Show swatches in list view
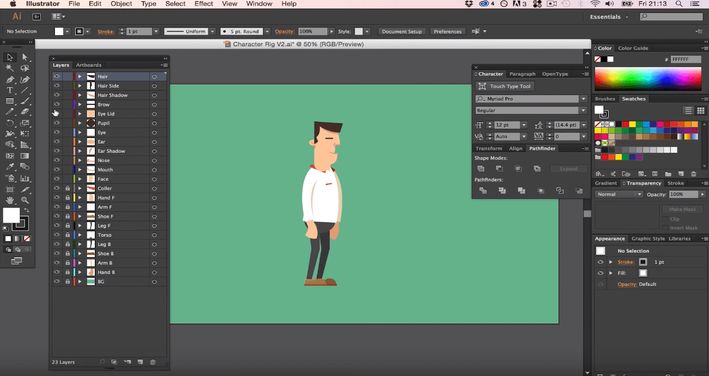Screen dimensions: 709x376 tap(688, 111)
